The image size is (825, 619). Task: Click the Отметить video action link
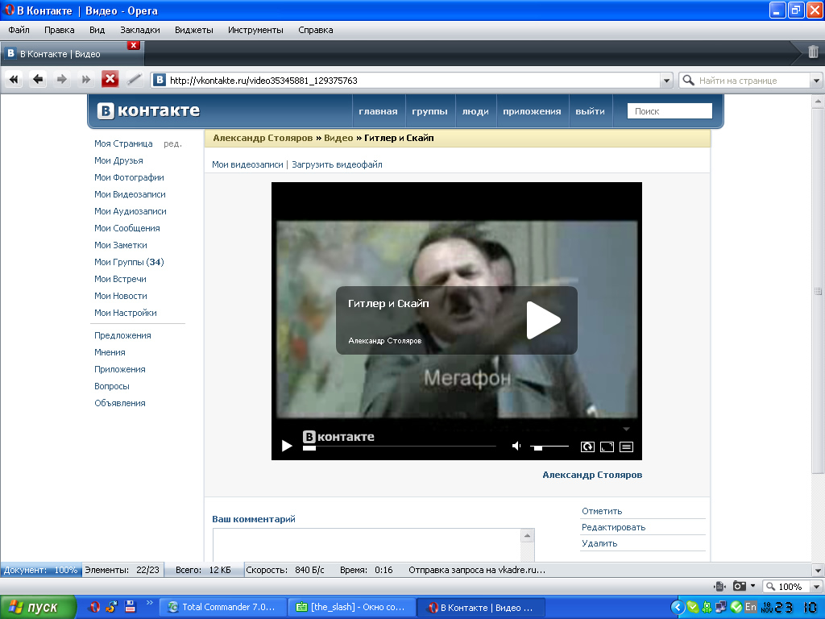coord(602,511)
